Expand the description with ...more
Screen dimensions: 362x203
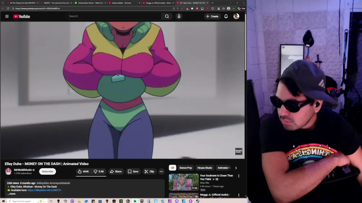point(11,194)
